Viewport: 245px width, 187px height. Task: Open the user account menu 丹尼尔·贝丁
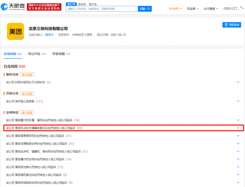point(233,9)
